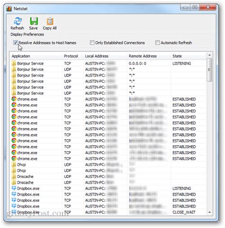
Task: Click the 0.0.0.0: 0 remote address cell
Action: click(137, 63)
